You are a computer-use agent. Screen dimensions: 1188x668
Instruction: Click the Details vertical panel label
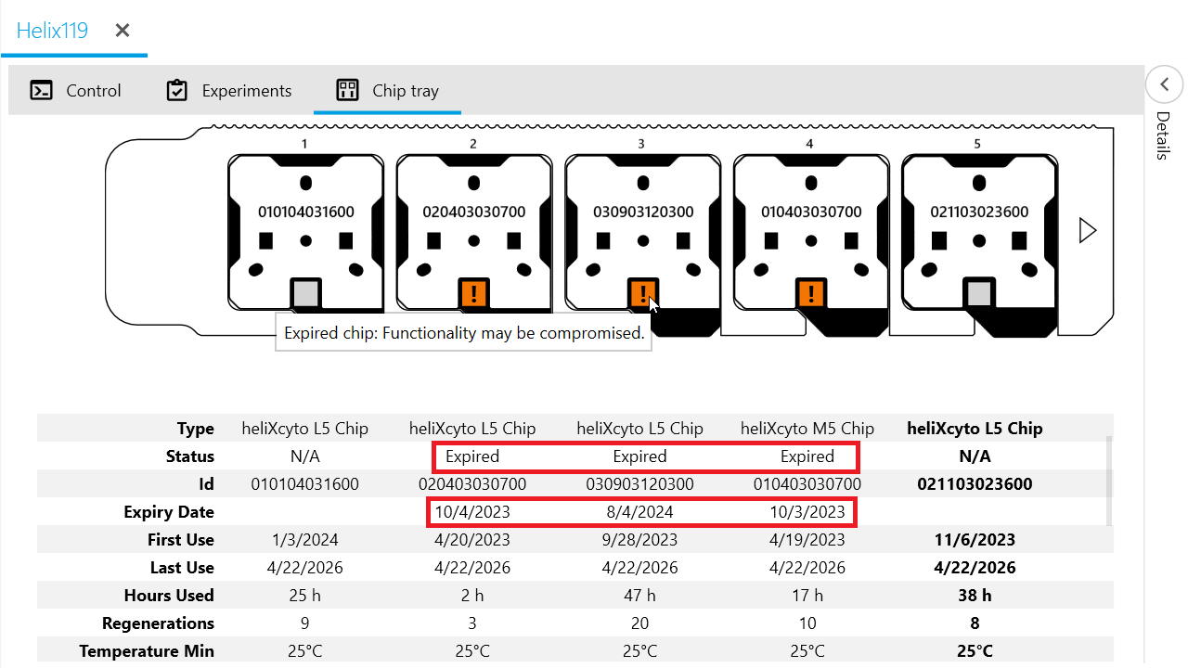[x=1163, y=135]
